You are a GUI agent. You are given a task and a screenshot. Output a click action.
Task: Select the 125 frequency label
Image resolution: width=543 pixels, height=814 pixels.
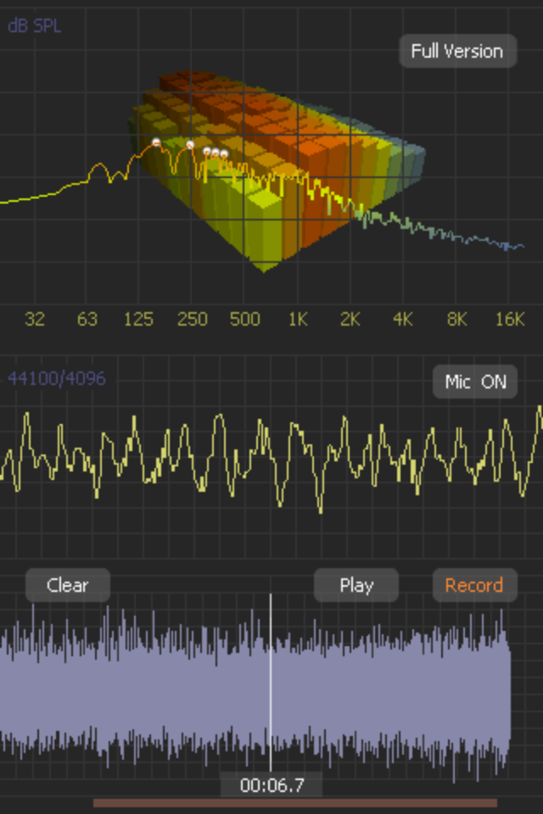[x=139, y=320]
